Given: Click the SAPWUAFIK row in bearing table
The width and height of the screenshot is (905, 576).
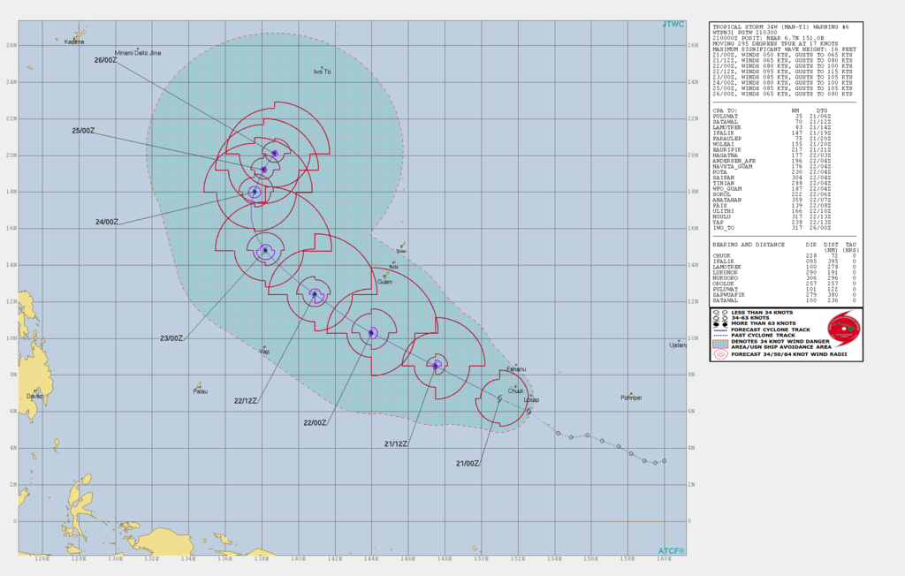Looking at the screenshot, I should coord(785,295).
